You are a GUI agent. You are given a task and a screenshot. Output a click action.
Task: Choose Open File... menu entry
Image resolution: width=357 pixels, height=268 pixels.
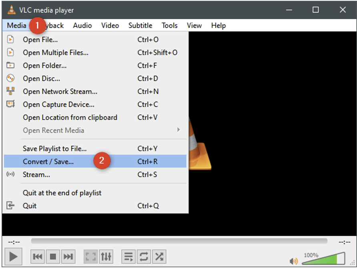(95, 40)
